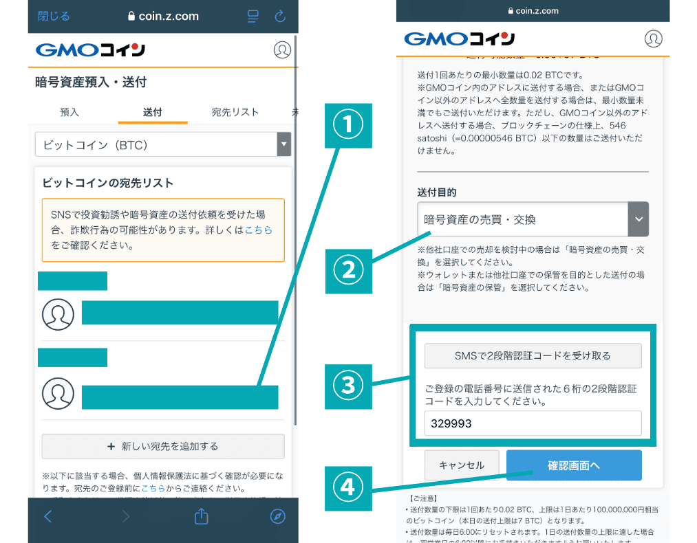
Task: Tap the account profile icon on right screen
Action: [653, 38]
